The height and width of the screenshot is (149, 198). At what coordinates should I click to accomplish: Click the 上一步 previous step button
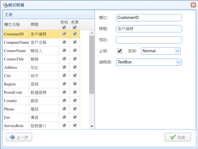19,137
